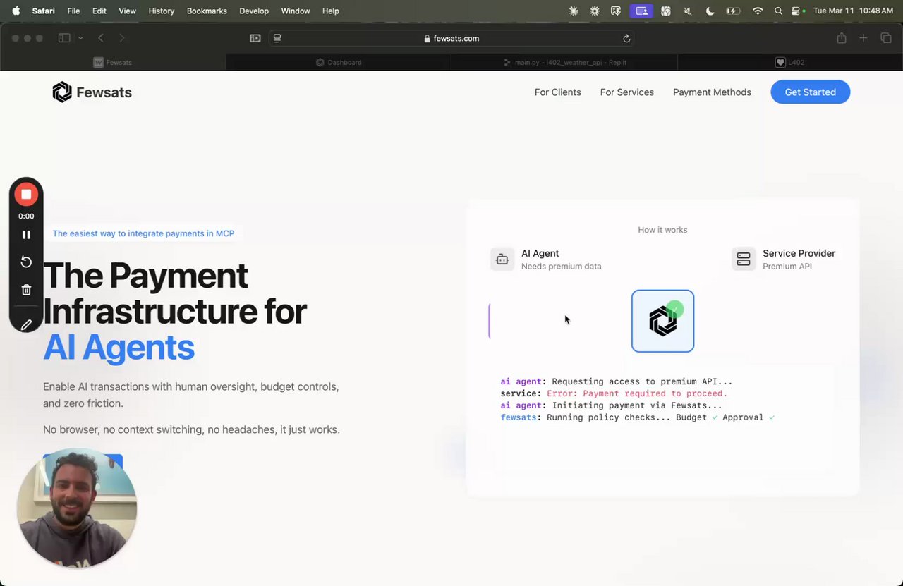This screenshot has height=586, width=903.
Task: Restart the recording using the circular arrow icon
Action: [x=26, y=262]
